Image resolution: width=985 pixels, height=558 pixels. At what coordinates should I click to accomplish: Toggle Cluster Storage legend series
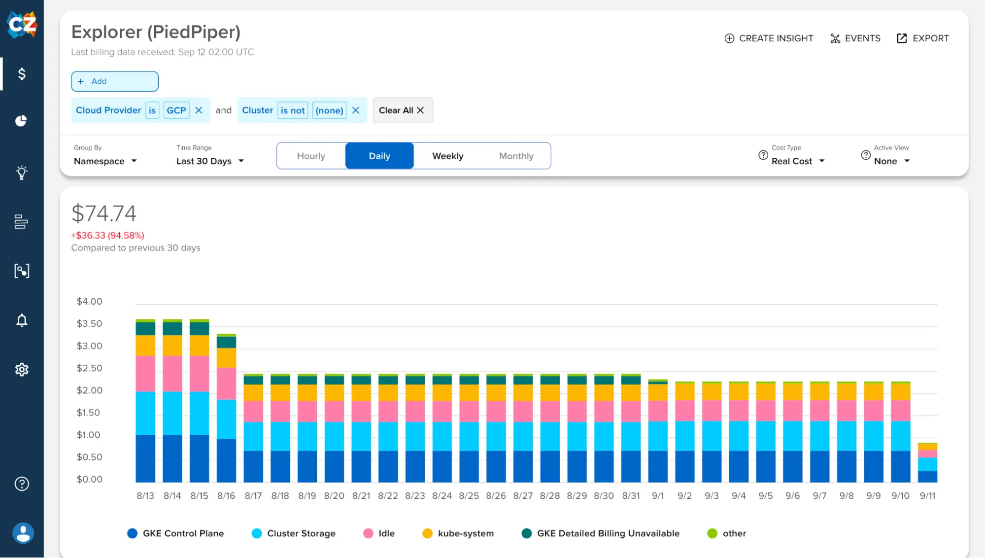click(x=294, y=533)
